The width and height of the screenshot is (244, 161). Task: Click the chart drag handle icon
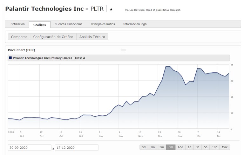(x=124, y=50)
